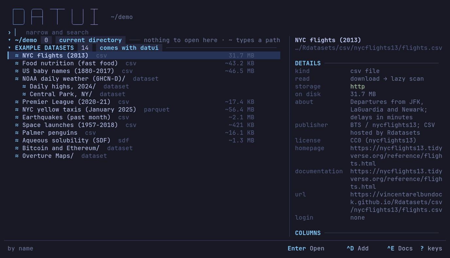Select US baby names (1880-2017)

click(144, 71)
